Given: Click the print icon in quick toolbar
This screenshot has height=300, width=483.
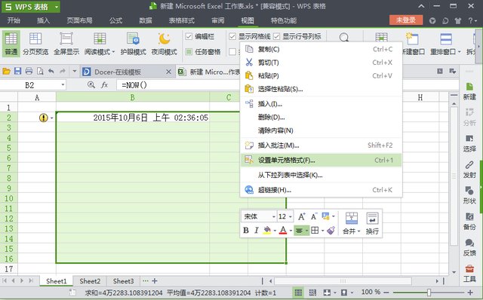Looking at the screenshot, I should [x=29, y=72].
